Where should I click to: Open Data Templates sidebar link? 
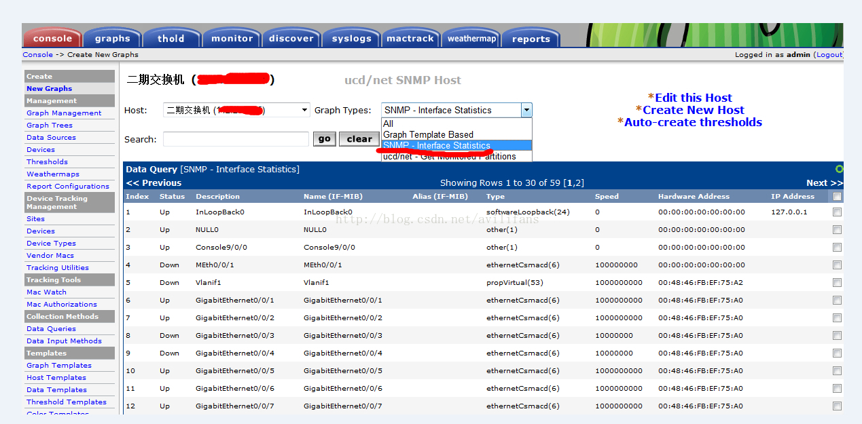56,389
